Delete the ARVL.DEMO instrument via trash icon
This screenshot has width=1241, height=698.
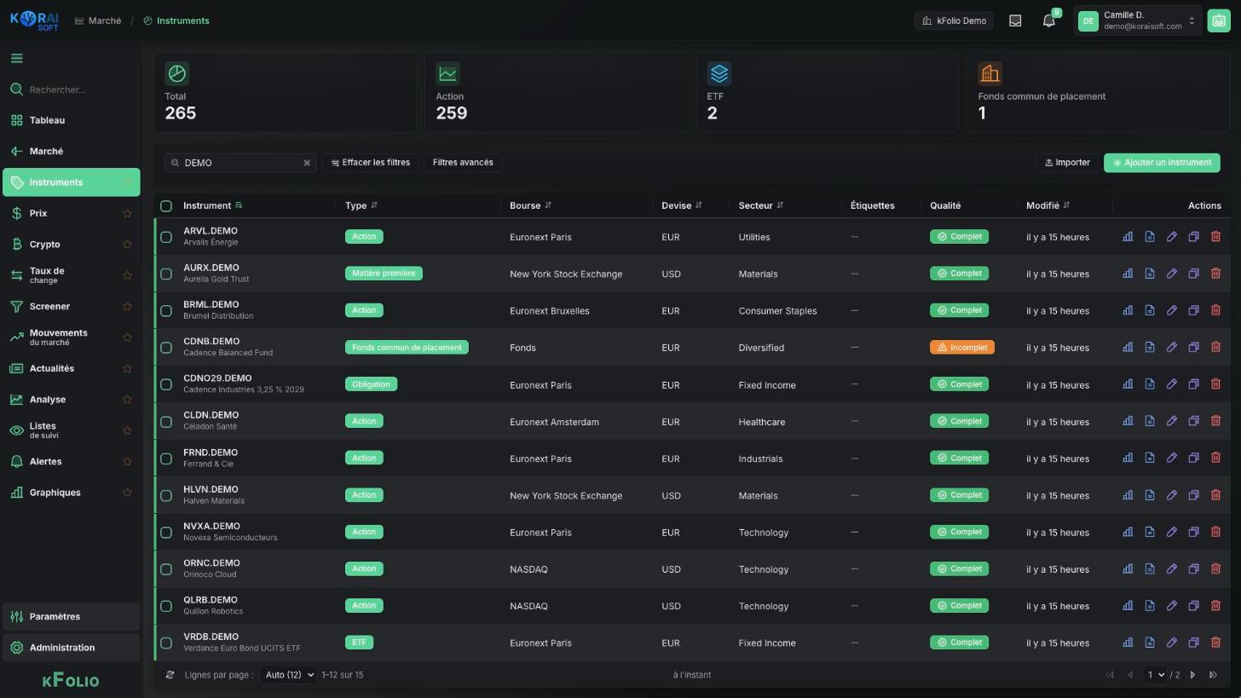pos(1215,237)
